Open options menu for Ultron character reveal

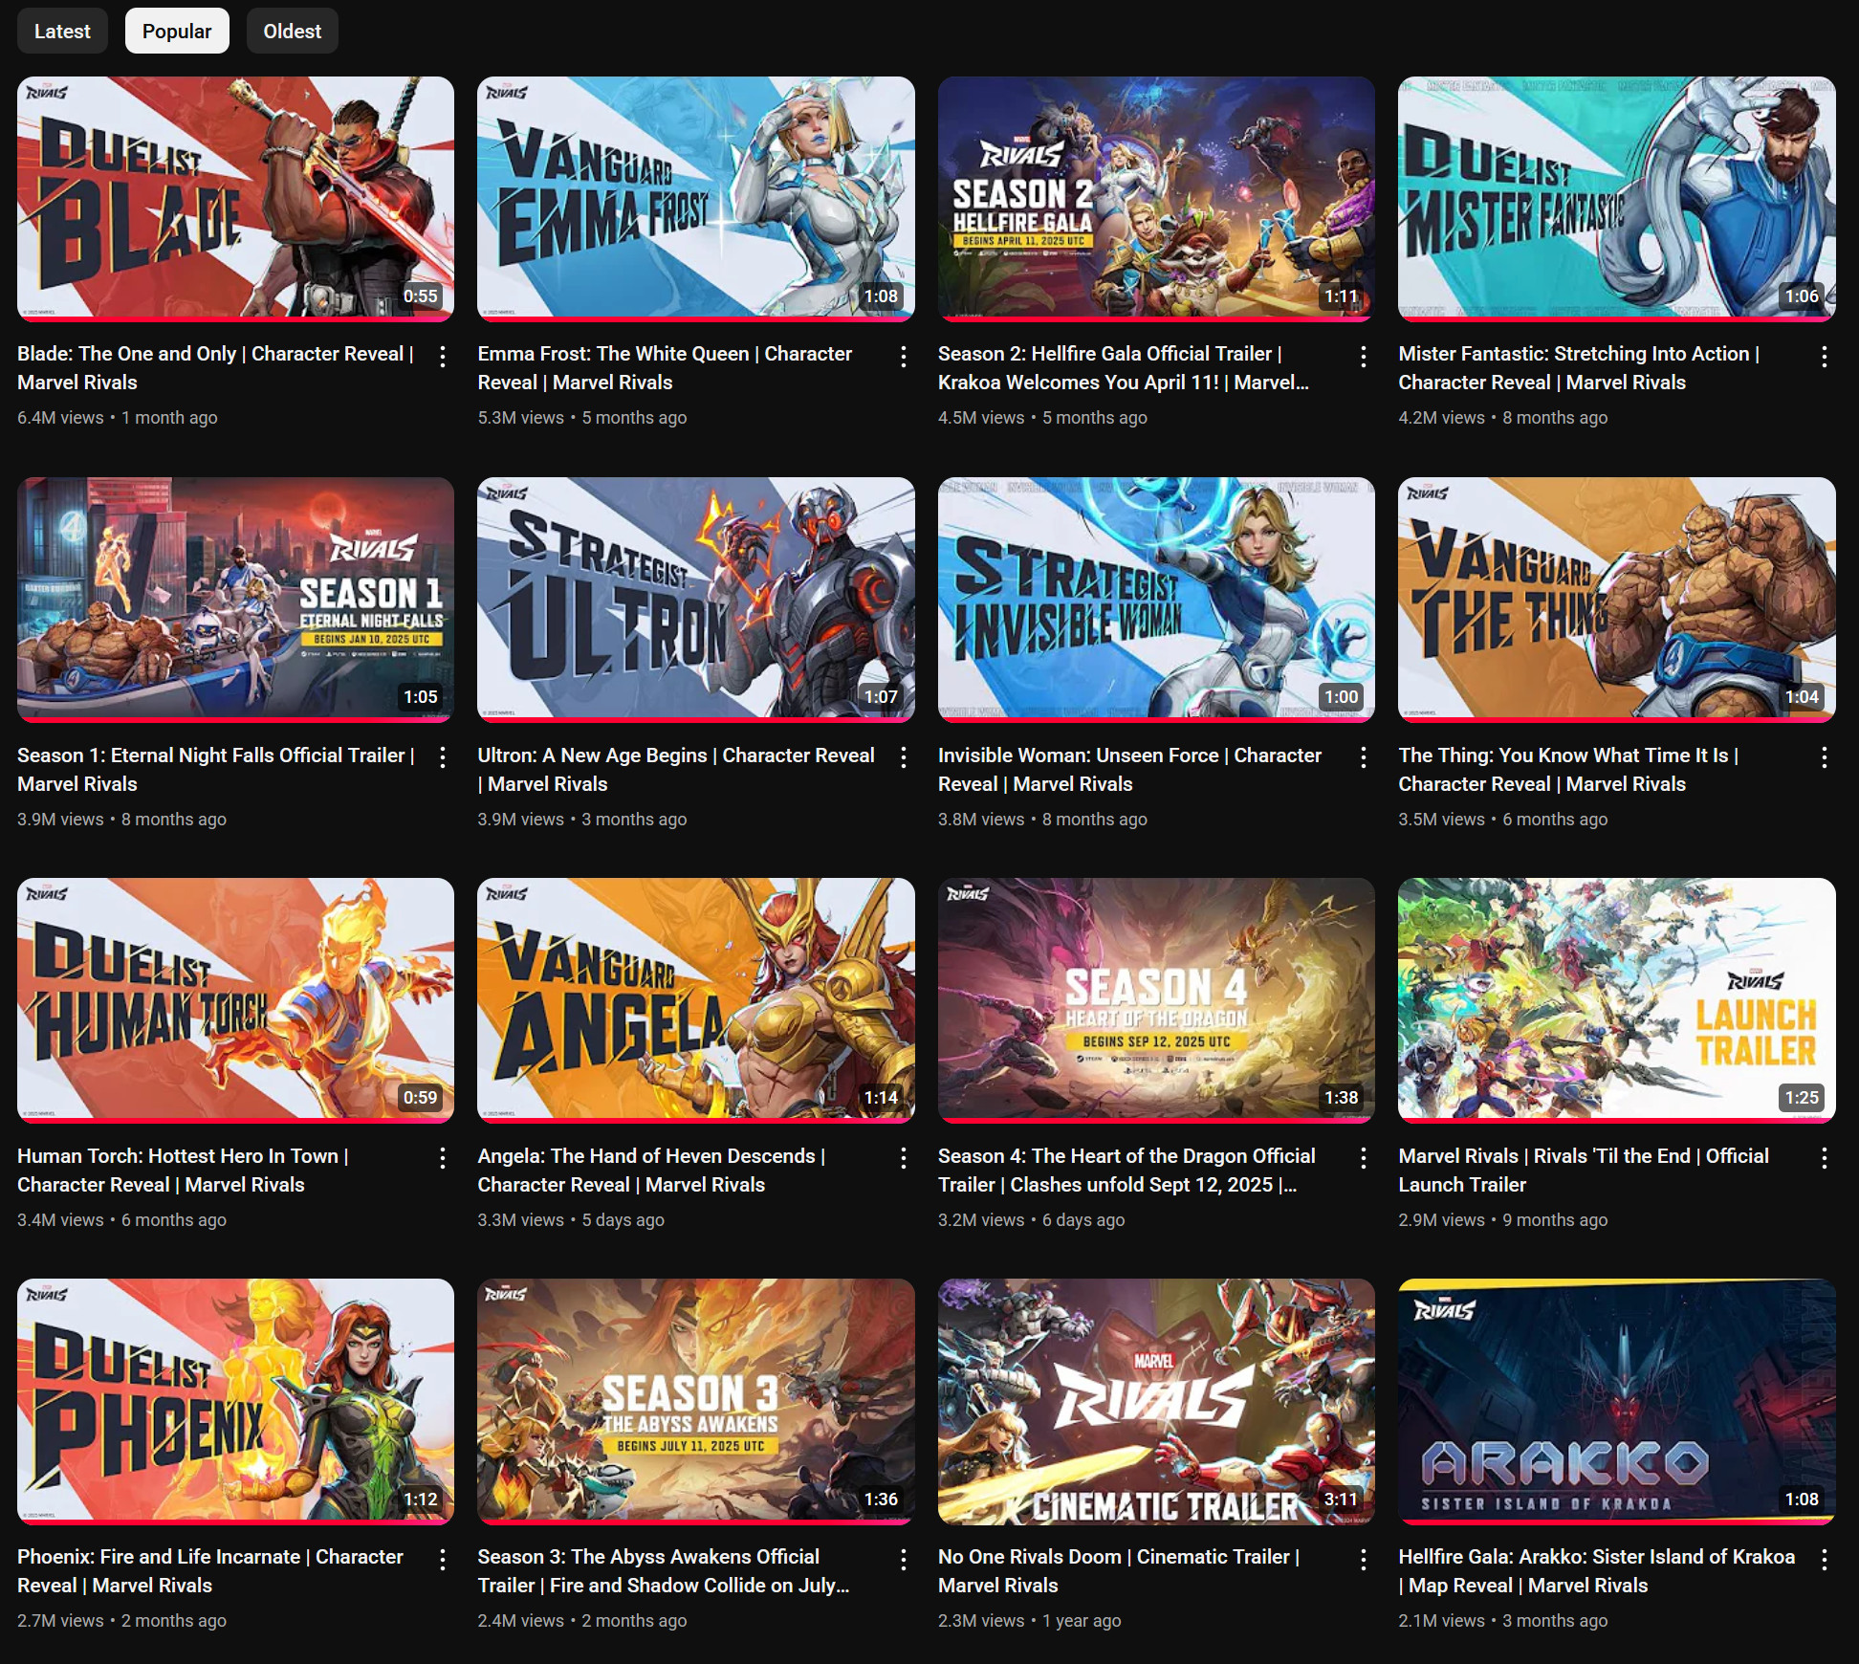[x=903, y=757]
